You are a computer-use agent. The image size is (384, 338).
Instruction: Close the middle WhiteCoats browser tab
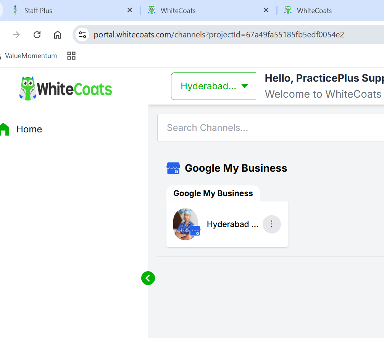(x=266, y=10)
